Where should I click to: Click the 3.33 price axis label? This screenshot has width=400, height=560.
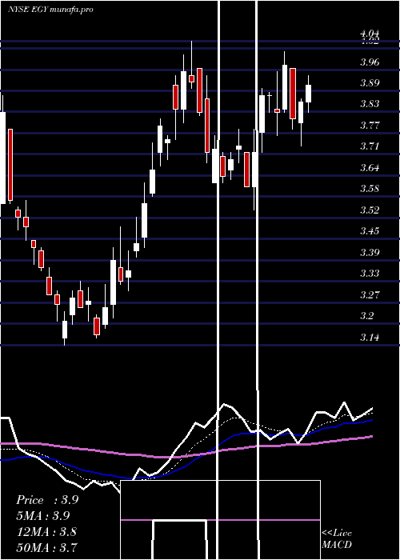pyautogui.click(x=370, y=274)
